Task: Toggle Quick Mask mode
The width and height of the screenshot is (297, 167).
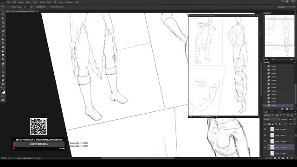Action: 3,96
